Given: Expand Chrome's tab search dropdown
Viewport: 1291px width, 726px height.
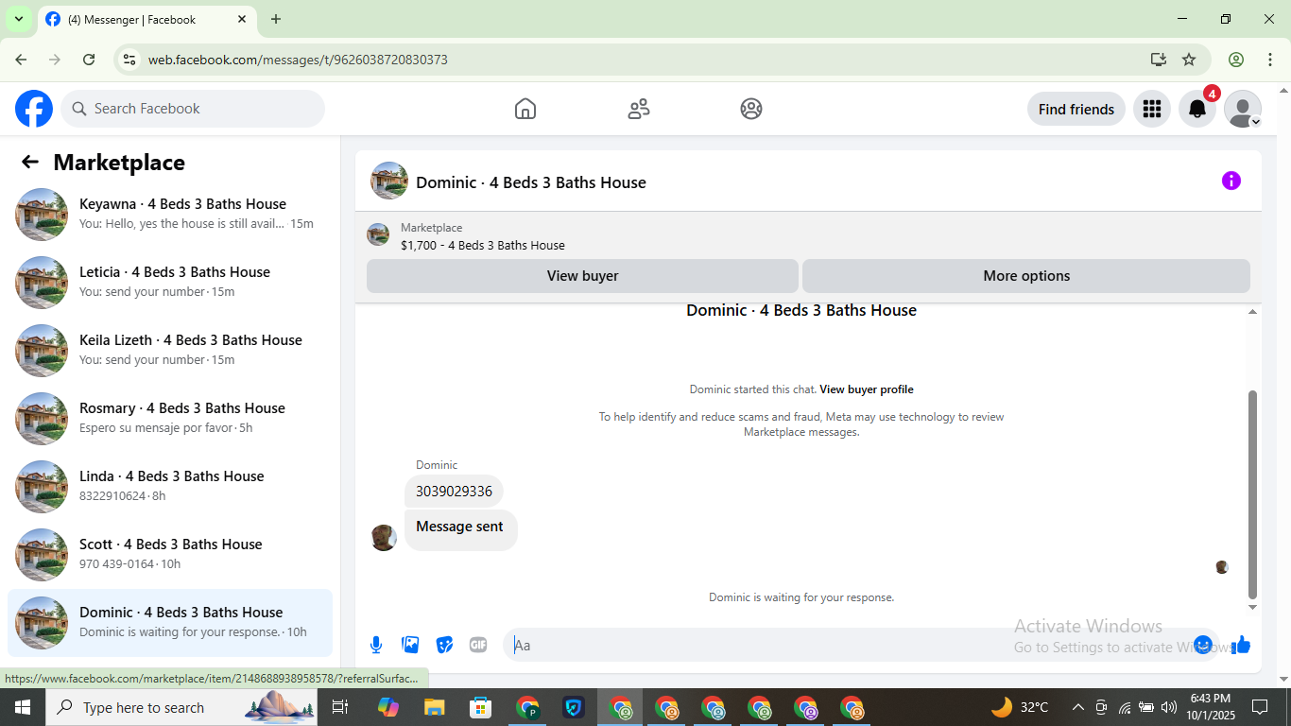Looking at the screenshot, I should click(18, 19).
